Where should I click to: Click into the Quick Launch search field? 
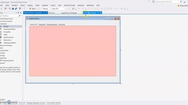click(x=168, y=2)
